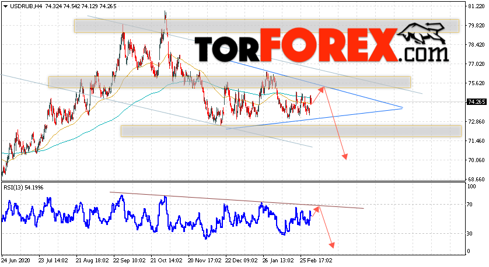
Task: Select the brown RSI descending trendline
Action: (x=236, y=200)
